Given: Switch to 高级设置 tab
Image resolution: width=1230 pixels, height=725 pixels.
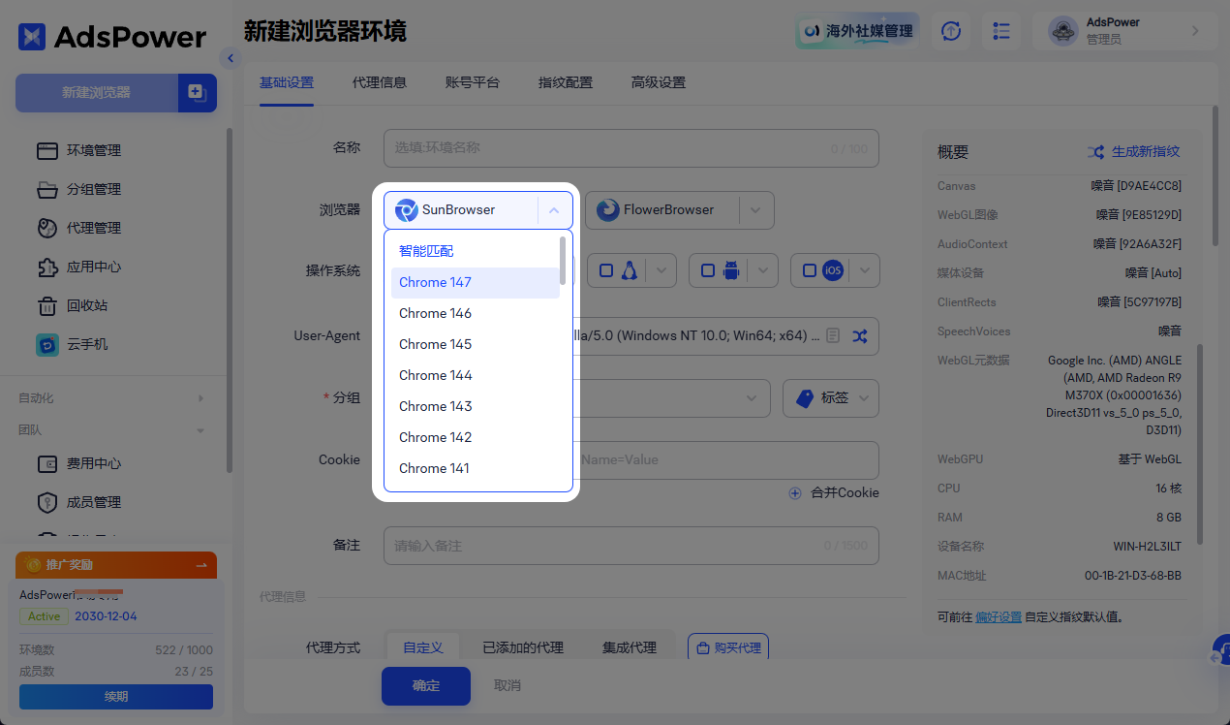Looking at the screenshot, I should 659,82.
